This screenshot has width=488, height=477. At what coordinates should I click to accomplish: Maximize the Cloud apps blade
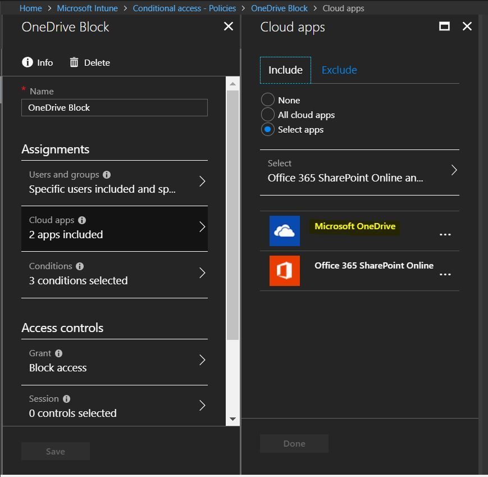444,26
